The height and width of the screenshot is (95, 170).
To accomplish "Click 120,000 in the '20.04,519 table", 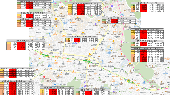I will [13, 74].
